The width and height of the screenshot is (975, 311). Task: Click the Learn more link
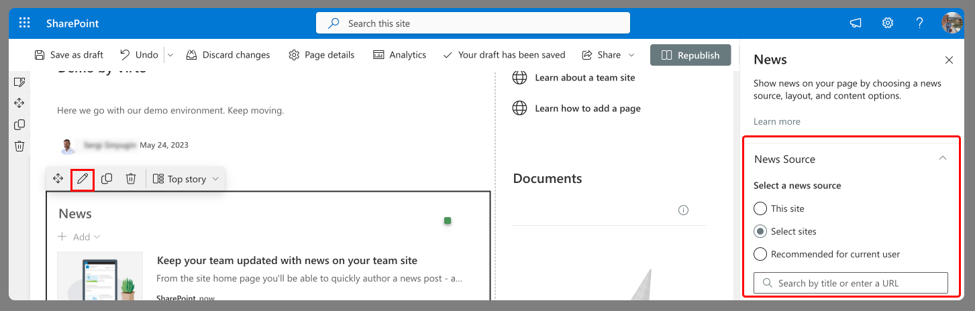pos(777,121)
